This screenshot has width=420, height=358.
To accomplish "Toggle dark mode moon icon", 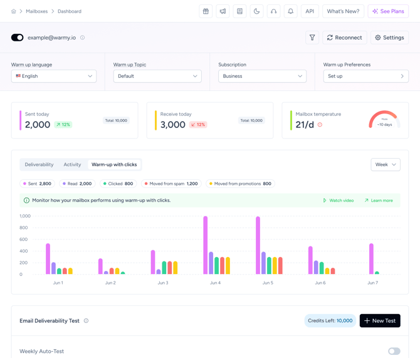I will tap(256, 11).
